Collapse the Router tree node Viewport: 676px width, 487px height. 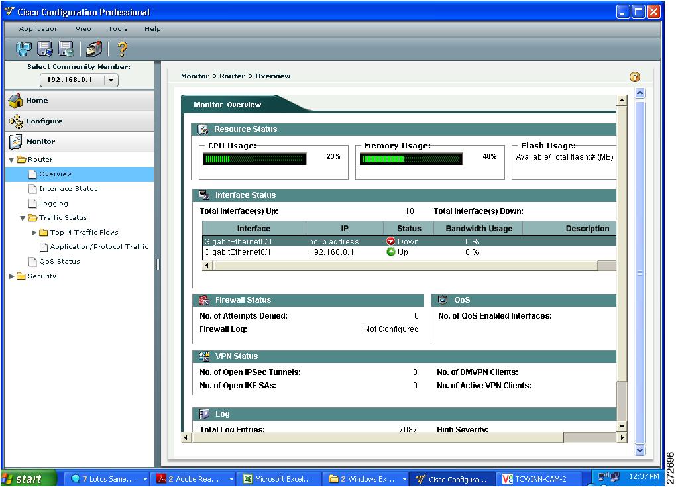[x=12, y=160]
